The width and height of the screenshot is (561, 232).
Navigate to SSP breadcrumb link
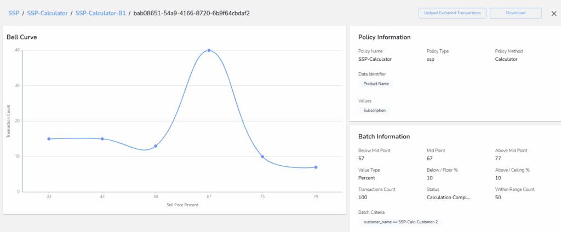(x=14, y=13)
